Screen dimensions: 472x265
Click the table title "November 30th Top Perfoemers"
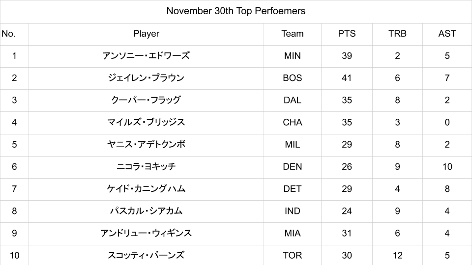pos(236,11)
